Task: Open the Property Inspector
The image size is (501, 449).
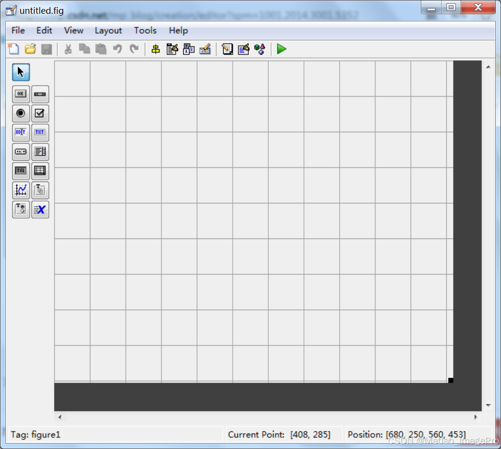Action: click(x=244, y=49)
